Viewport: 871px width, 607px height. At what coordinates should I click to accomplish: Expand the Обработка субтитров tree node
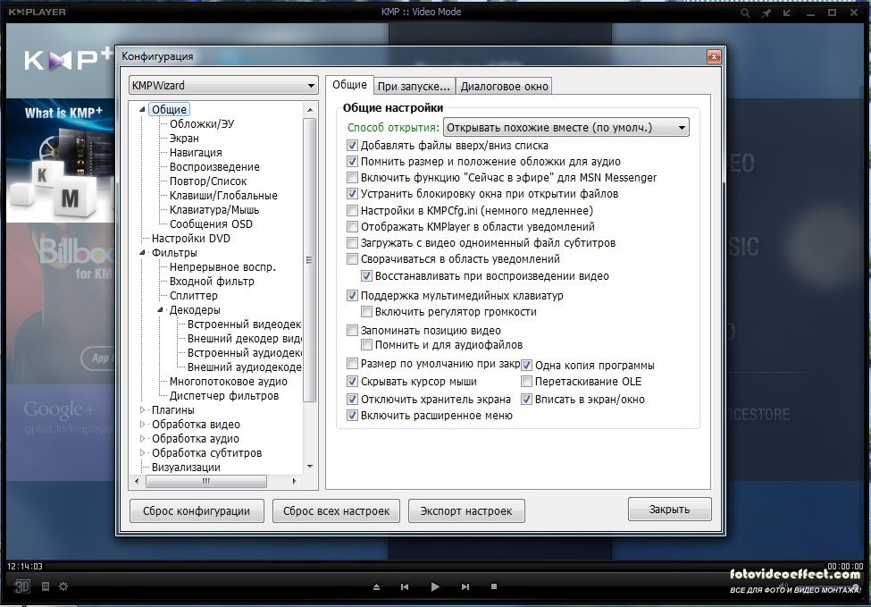(143, 453)
